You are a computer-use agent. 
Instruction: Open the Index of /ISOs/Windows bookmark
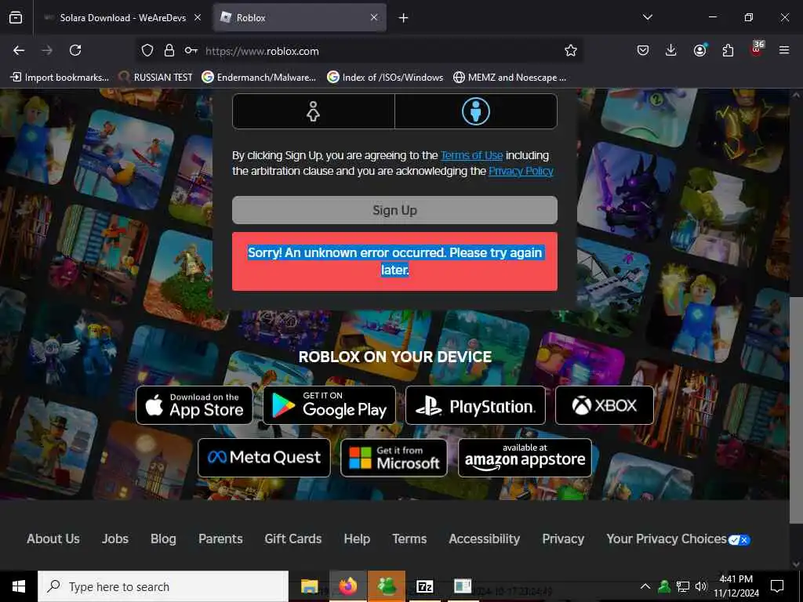385,78
